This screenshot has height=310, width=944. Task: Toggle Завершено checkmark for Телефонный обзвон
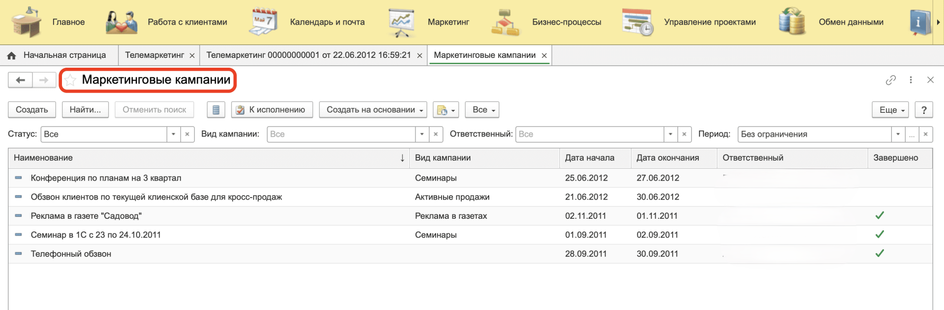tap(880, 254)
